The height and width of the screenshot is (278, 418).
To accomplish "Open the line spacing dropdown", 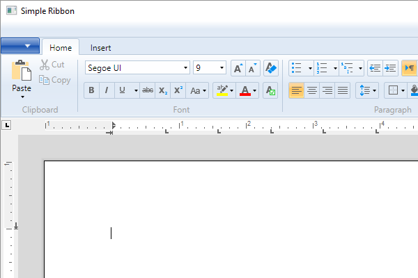I will (366, 90).
